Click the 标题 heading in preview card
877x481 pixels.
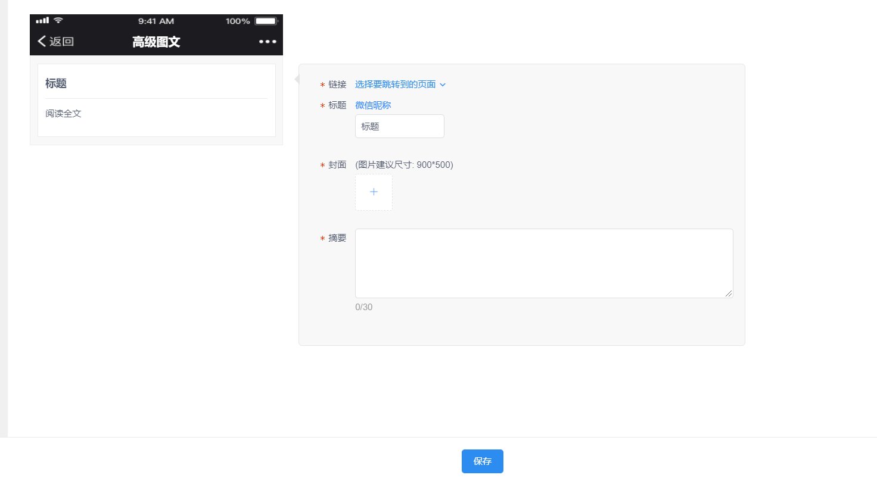[x=56, y=83]
